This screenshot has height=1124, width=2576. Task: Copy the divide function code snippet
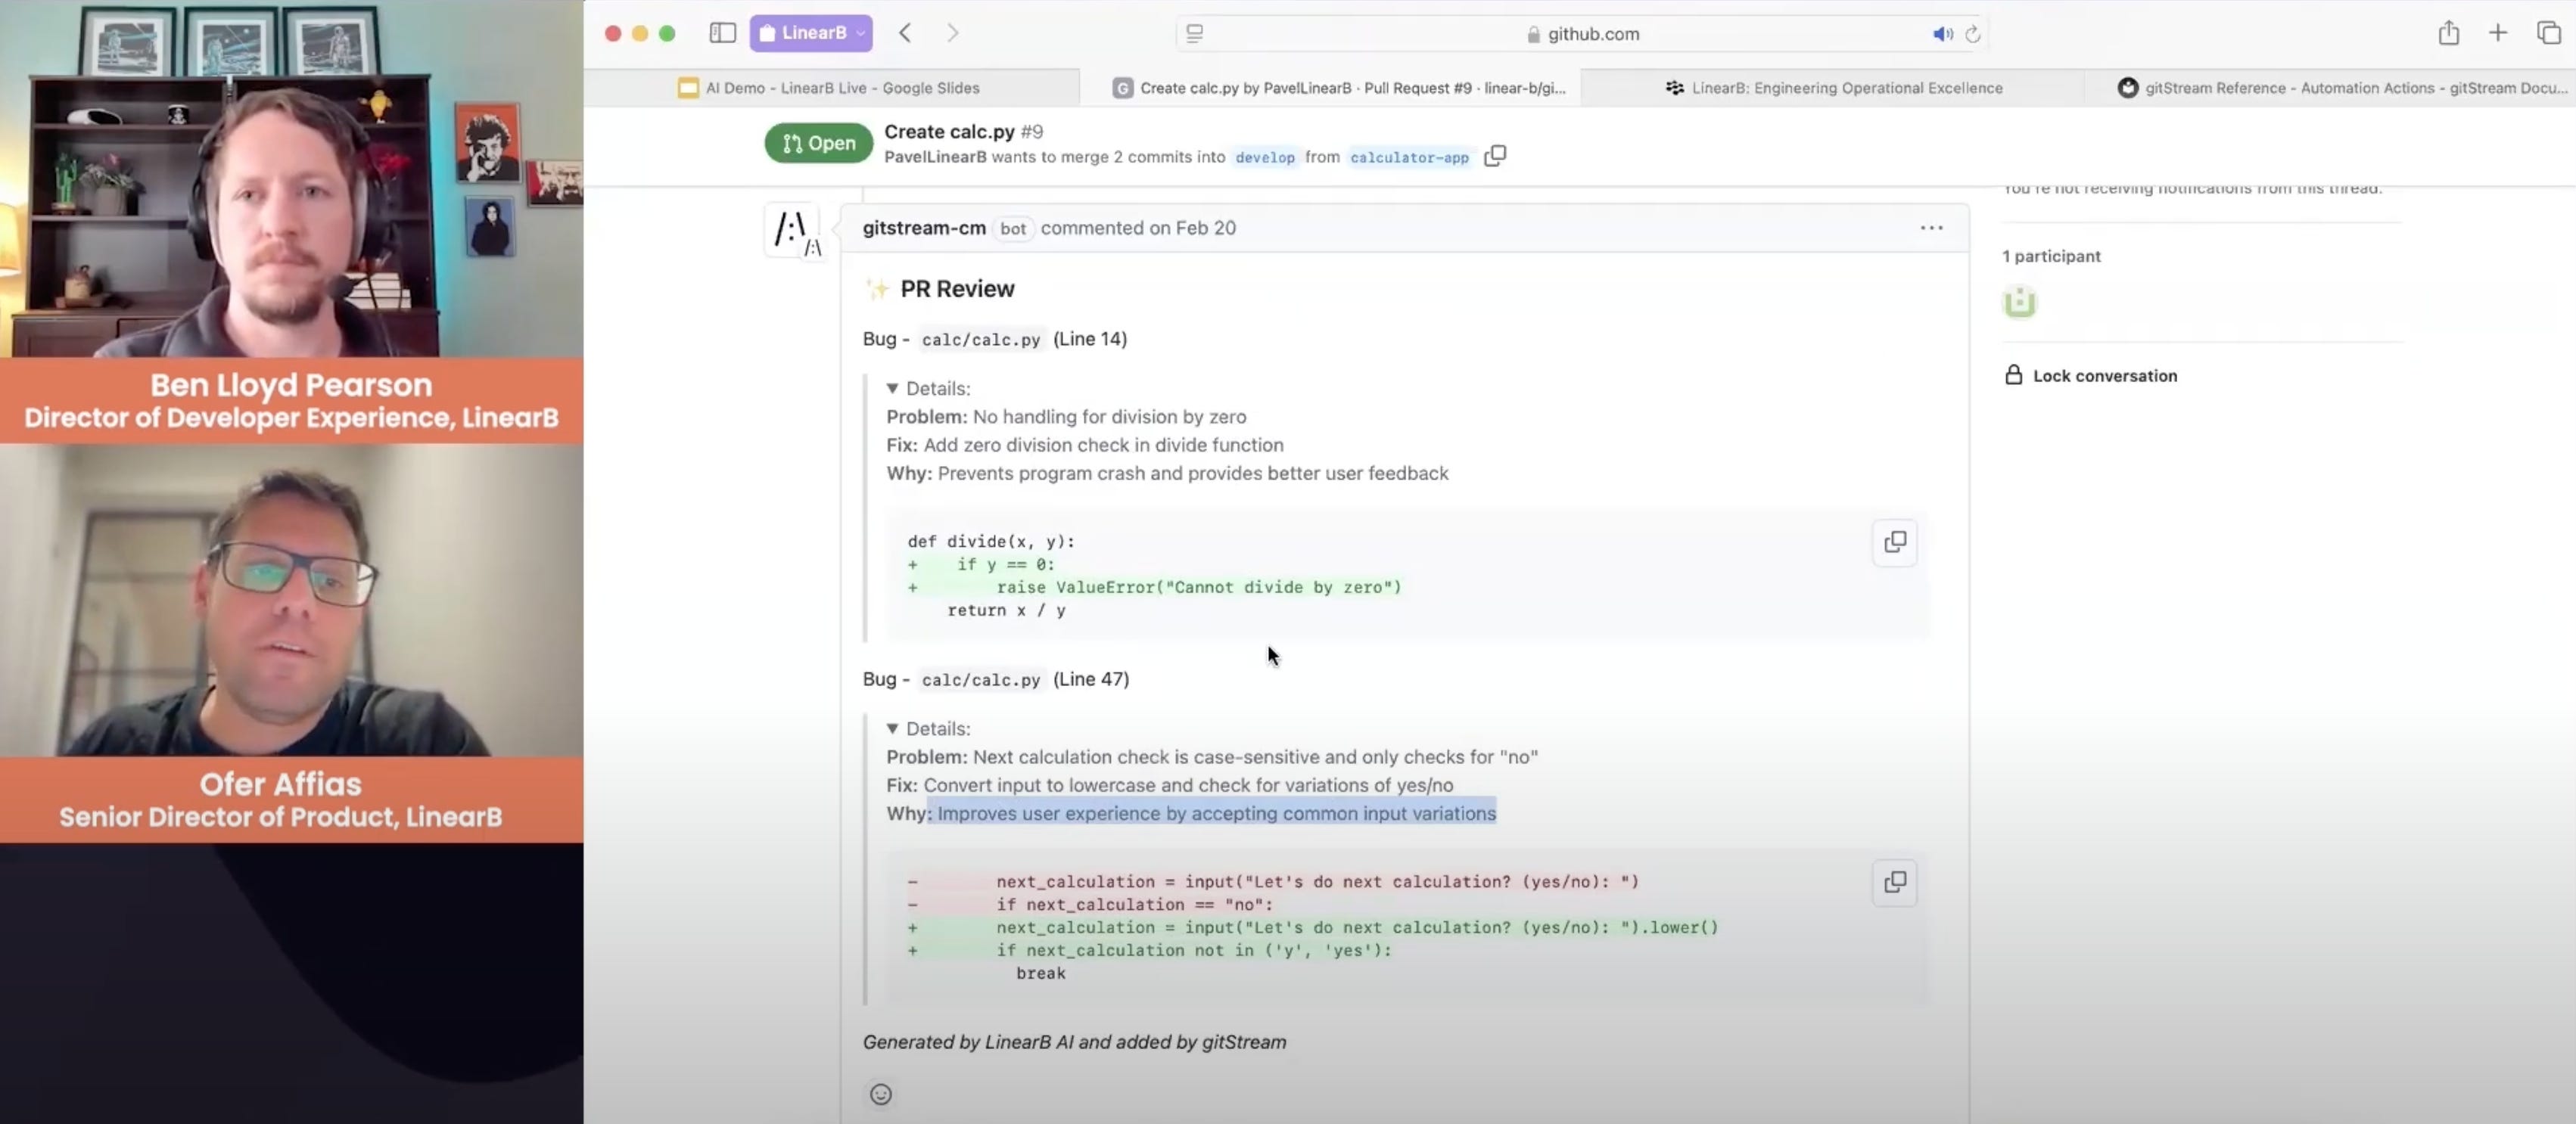click(1895, 542)
